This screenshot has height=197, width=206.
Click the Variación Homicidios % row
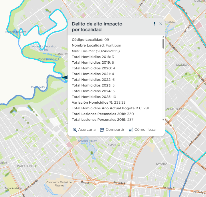(x=99, y=102)
